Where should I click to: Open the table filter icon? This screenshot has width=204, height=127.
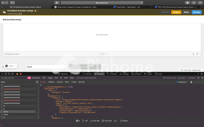coord(197,54)
